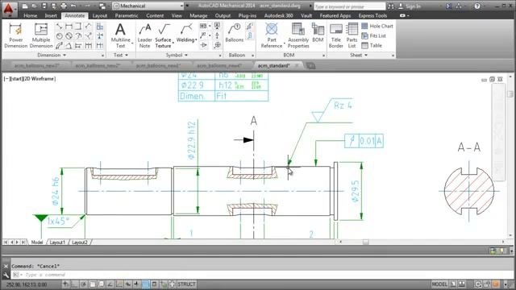The height and width of the screenshot is (290, 516).
Task: Insert a Table from Sheet panel
Action: [x=372, y=45]
